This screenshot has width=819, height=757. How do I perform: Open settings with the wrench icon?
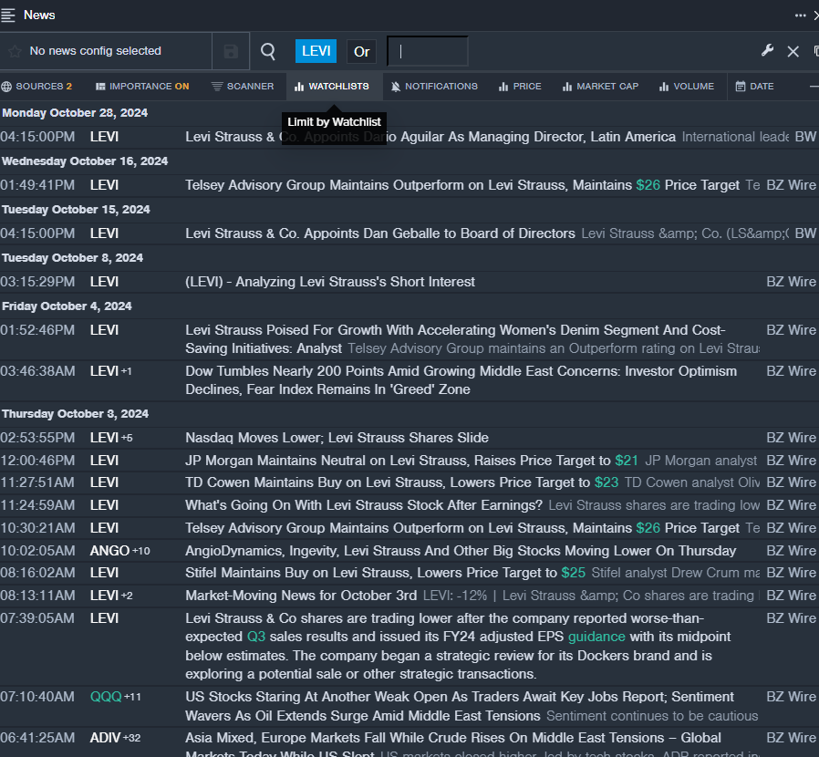(x=767, y=51)
